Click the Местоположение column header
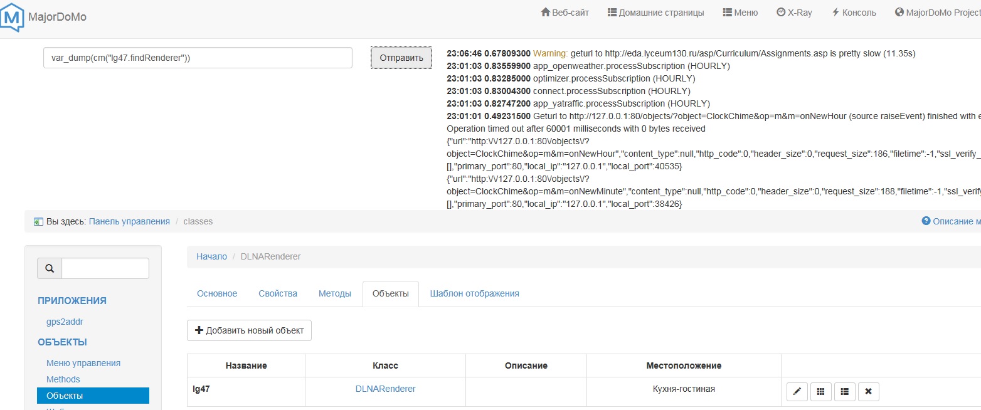This screenshot has width=981, height=410. [684, 365]
